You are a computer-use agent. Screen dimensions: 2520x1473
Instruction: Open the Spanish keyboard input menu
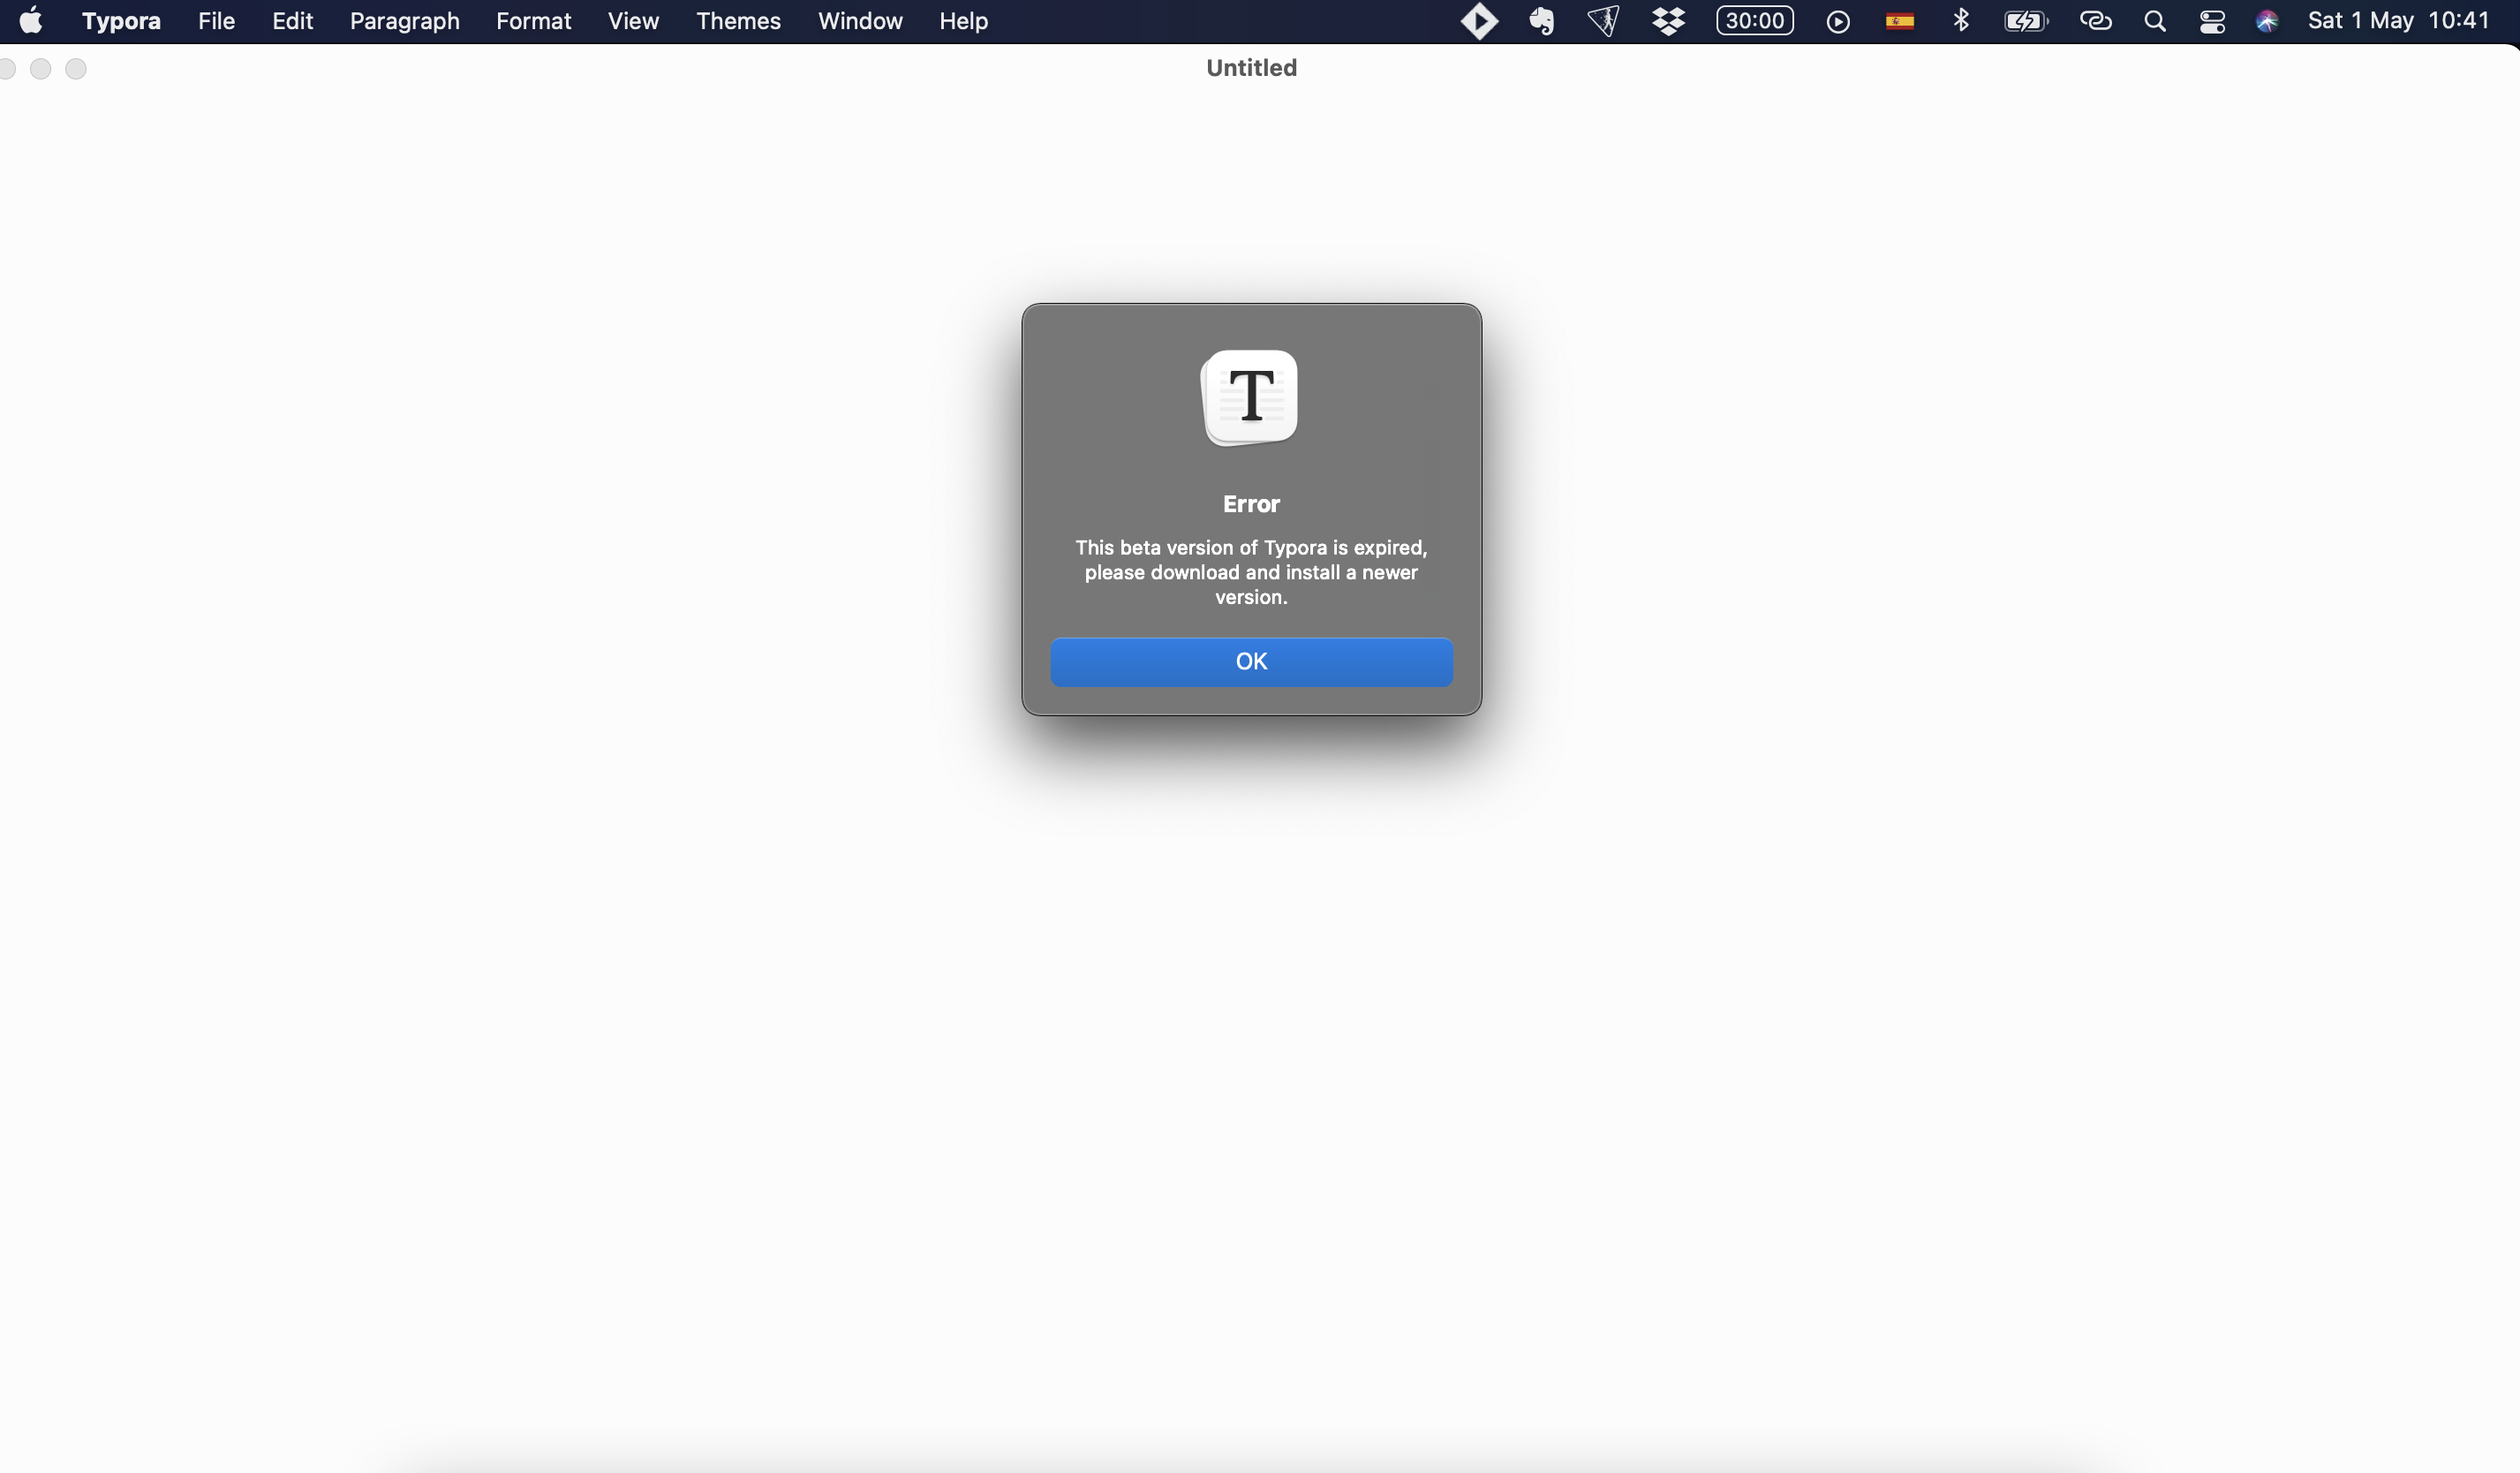point(1899,21)
